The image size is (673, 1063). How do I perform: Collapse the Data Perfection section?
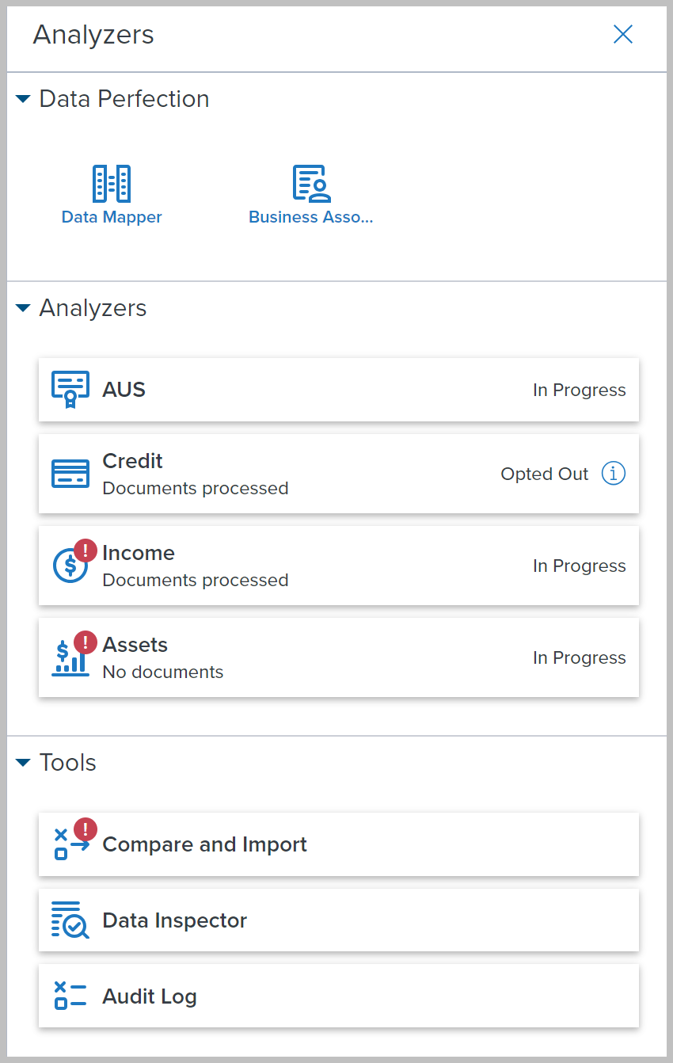pos(23,99)
